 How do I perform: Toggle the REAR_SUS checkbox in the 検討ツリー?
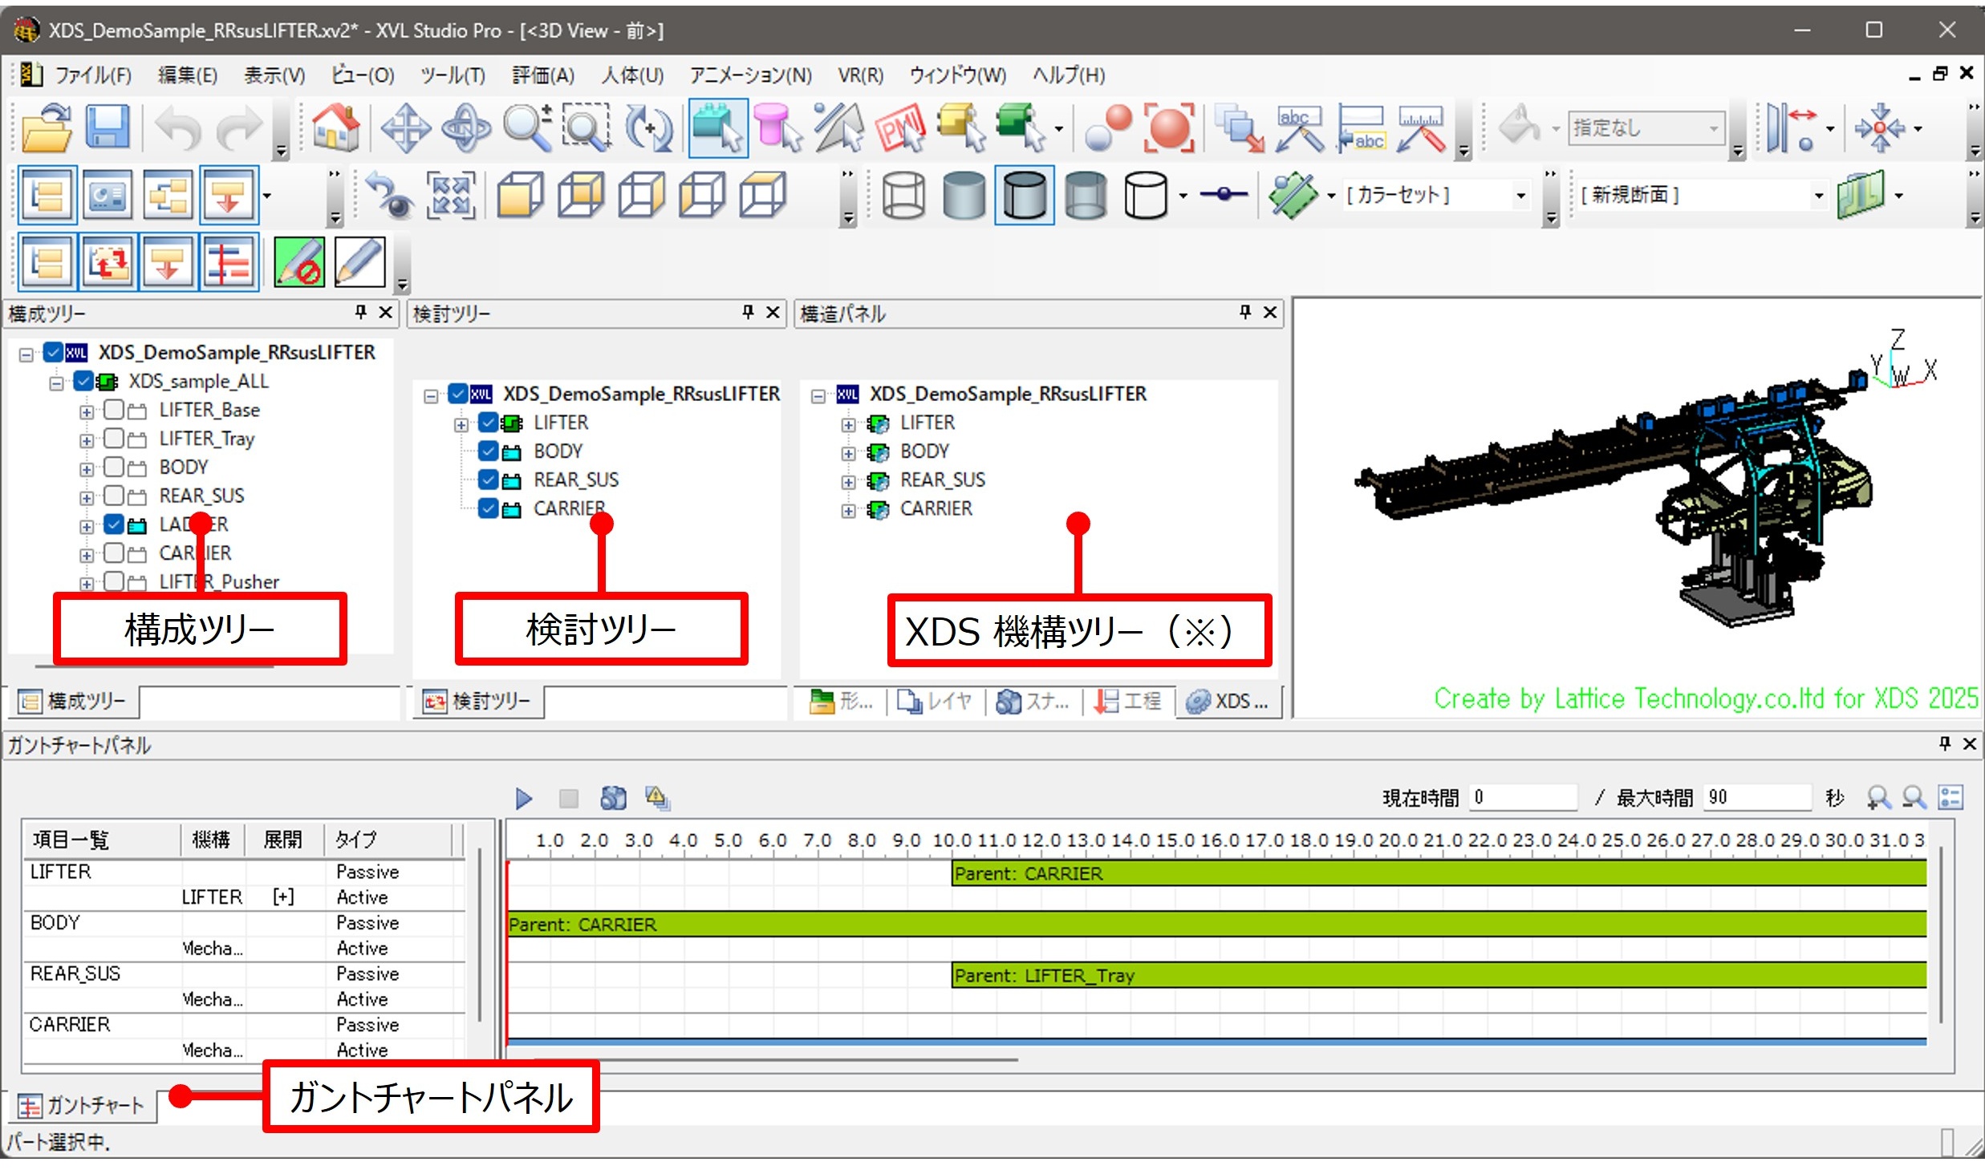pos(488,480)
